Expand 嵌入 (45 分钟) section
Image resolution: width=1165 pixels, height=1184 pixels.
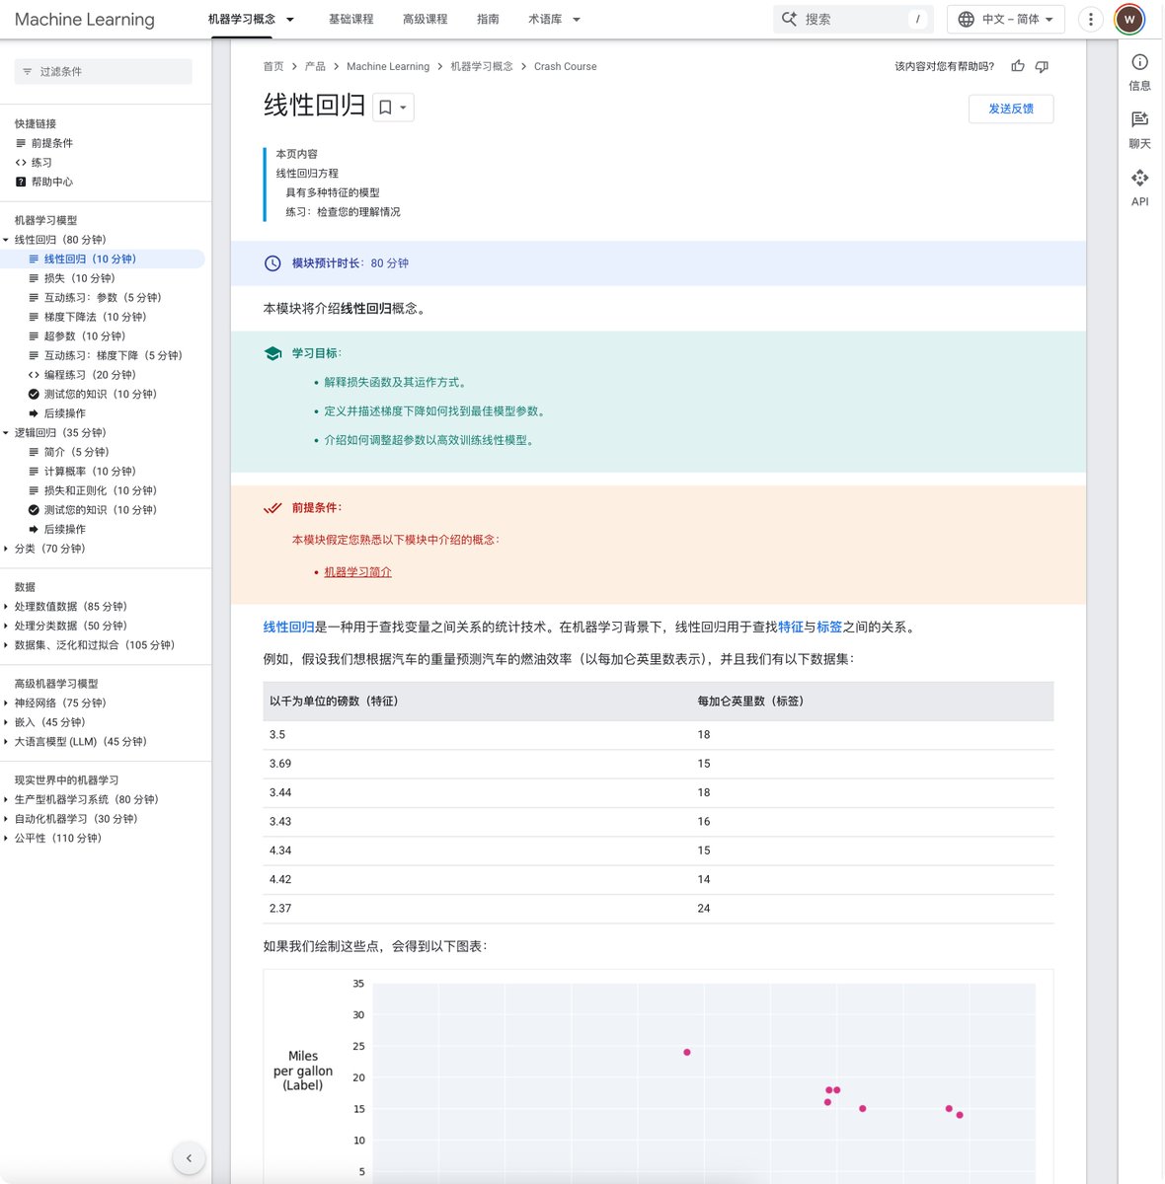pos(6,722)
